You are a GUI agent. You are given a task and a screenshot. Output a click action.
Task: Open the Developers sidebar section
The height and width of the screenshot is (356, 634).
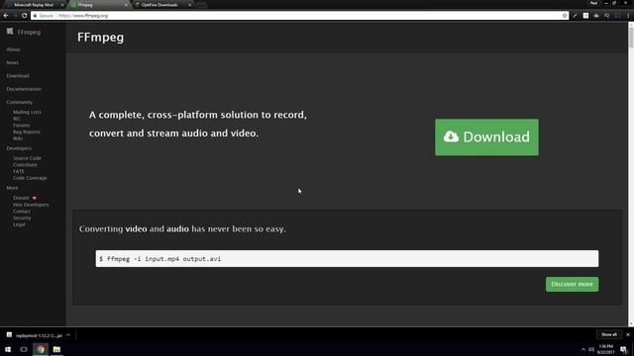(19, 148)
